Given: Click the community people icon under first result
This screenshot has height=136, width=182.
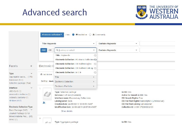Looking at the screenshot, I should (x=44, y=103).
